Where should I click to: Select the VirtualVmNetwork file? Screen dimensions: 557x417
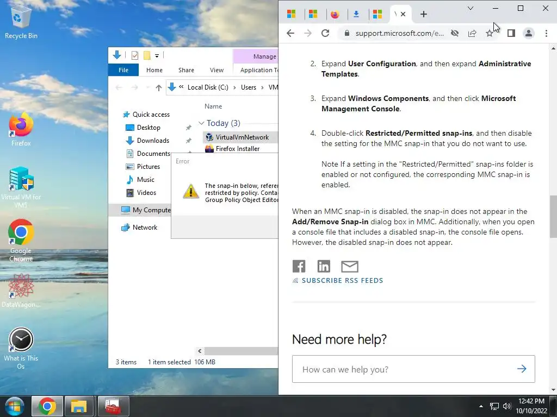(x=240, y=137)
